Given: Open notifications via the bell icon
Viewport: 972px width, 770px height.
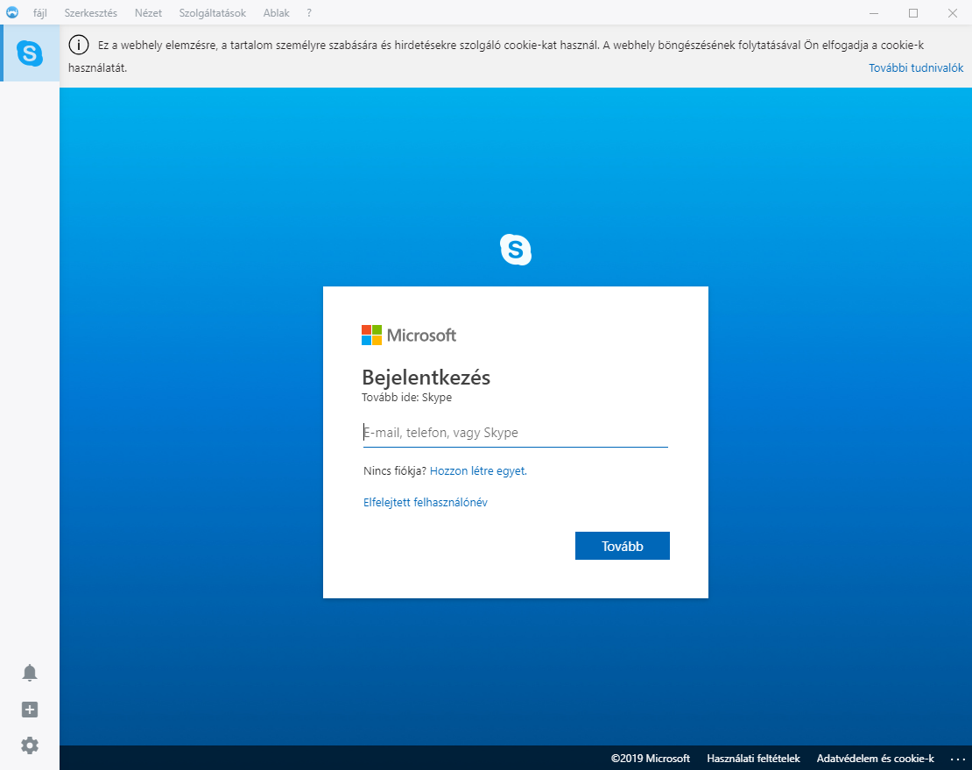Looking at the screenshot, I should pyautogui.click(x=30, y=673).
